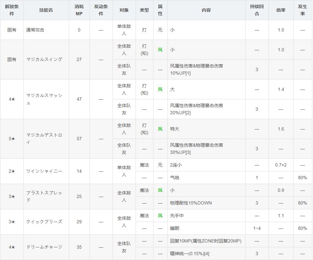Click the [3] footnote after 30%UP
Screen dimensions: 313x260
point(188,152)
